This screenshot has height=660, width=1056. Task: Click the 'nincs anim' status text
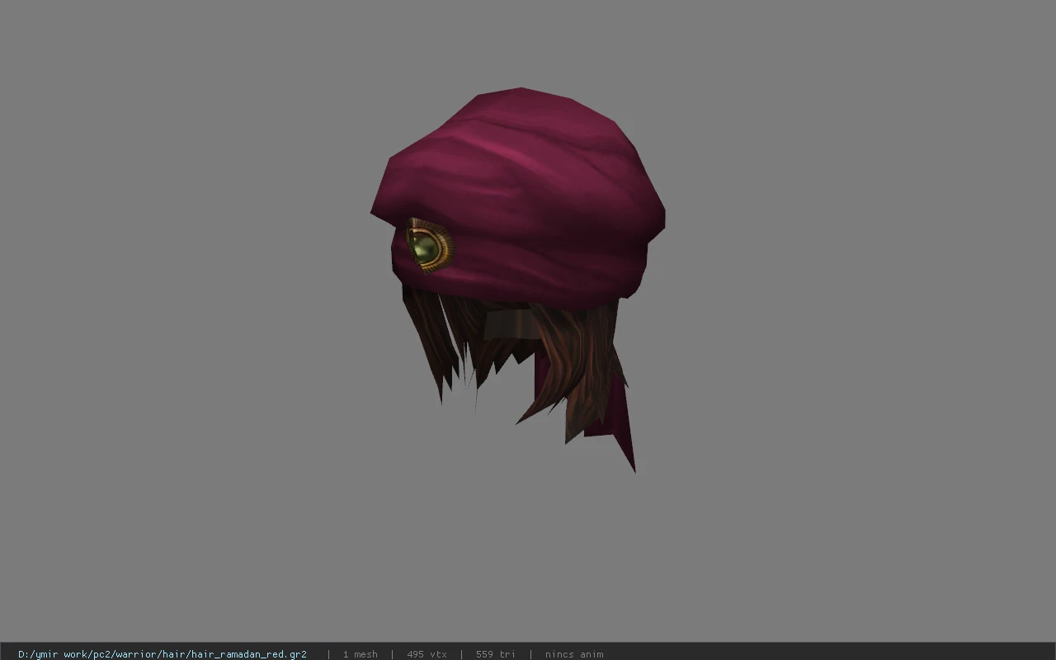tap(574, 654)
